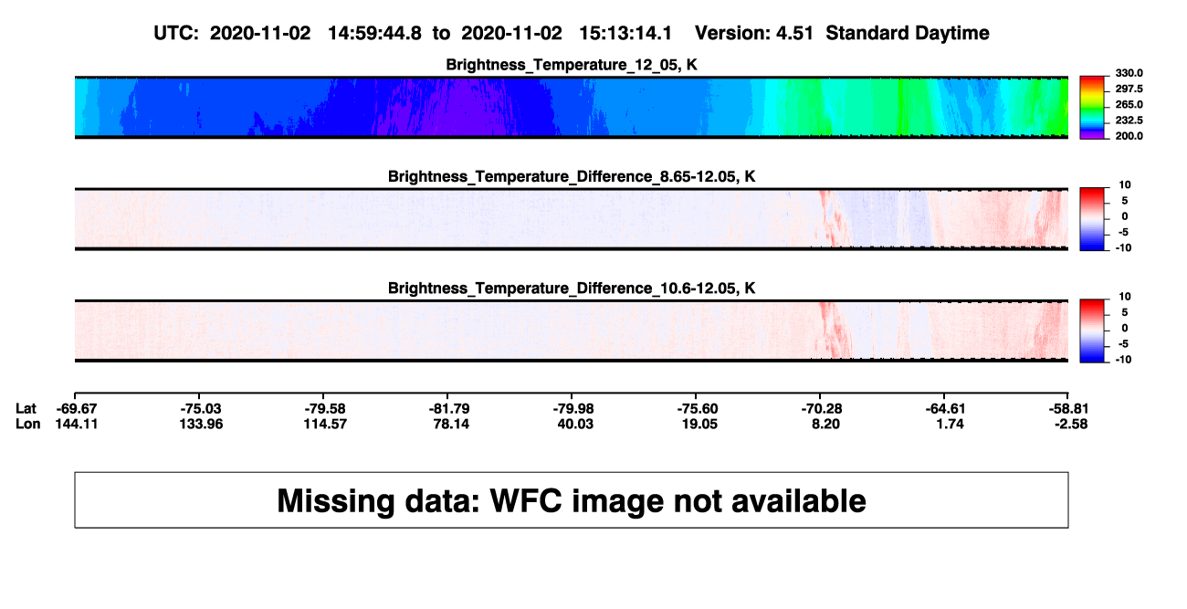Click the title 'Brightness_Temperature_12_05, K'
Image resolution: width=1187 pixels, height=609 pixels.
pos(572,65)
